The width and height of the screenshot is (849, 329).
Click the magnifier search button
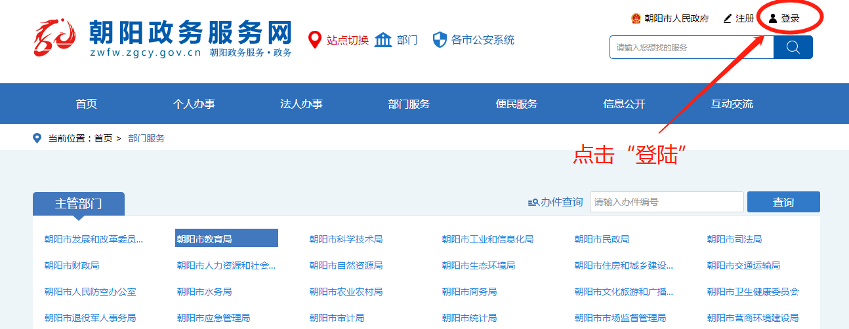point(793,47)
